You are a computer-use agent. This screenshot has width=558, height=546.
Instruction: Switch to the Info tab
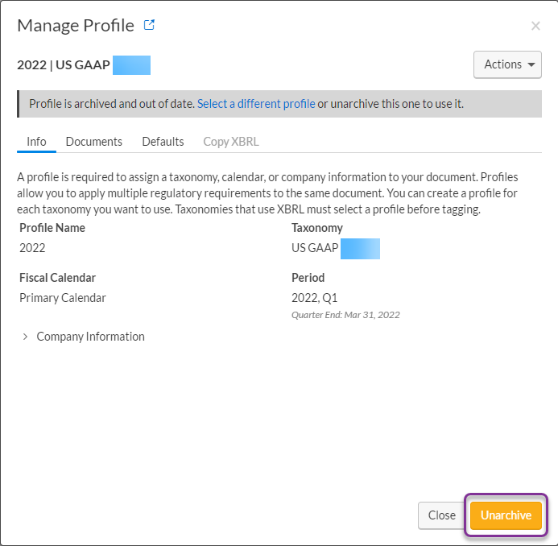pos(36,142)
